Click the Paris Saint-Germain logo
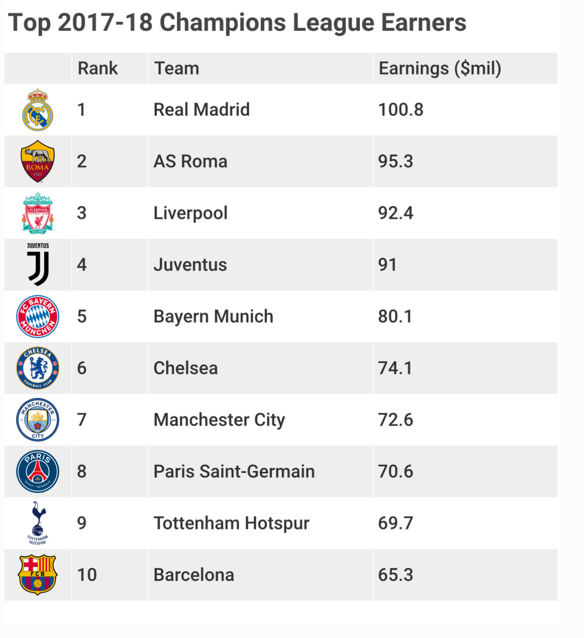584x638 pixels. (38, 472)
